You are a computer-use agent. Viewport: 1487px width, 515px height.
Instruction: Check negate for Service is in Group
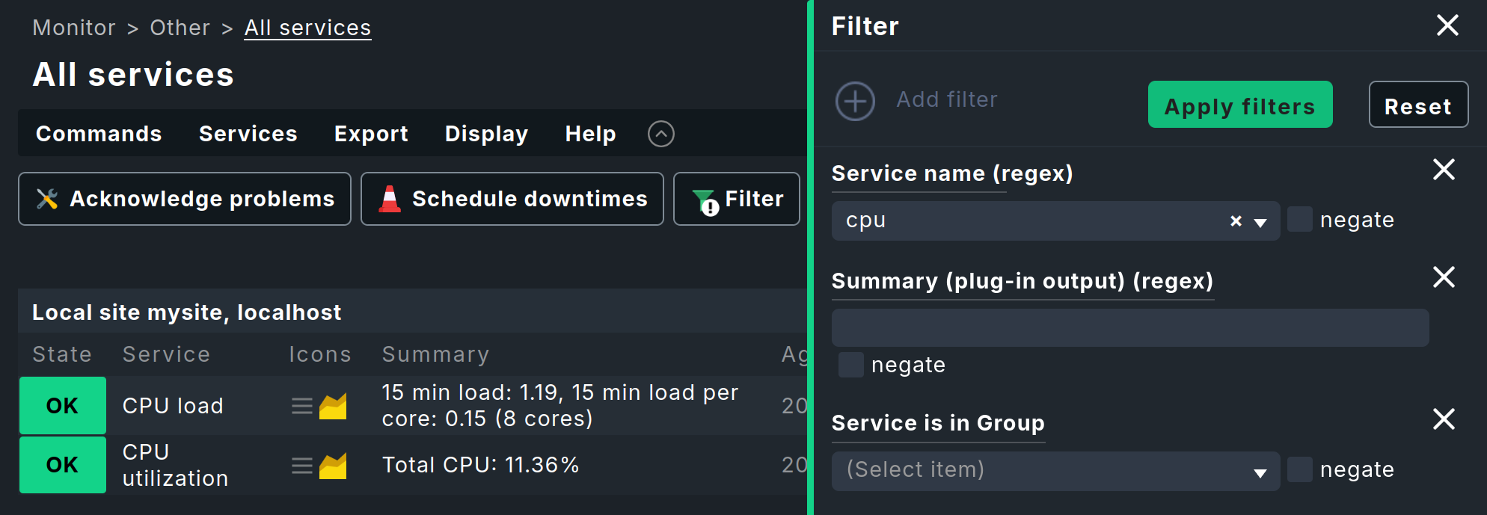[1300, 469]
